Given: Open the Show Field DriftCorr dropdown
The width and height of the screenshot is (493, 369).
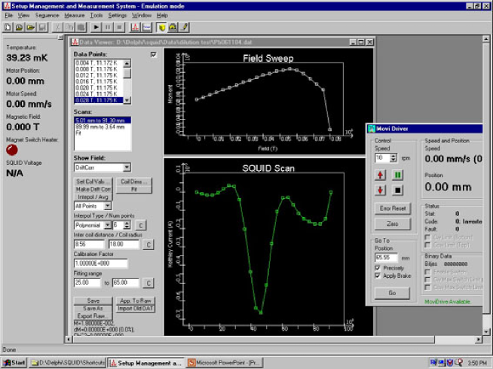Looking at the screenshot, I should pyautogui.click(x=127, y=167).
